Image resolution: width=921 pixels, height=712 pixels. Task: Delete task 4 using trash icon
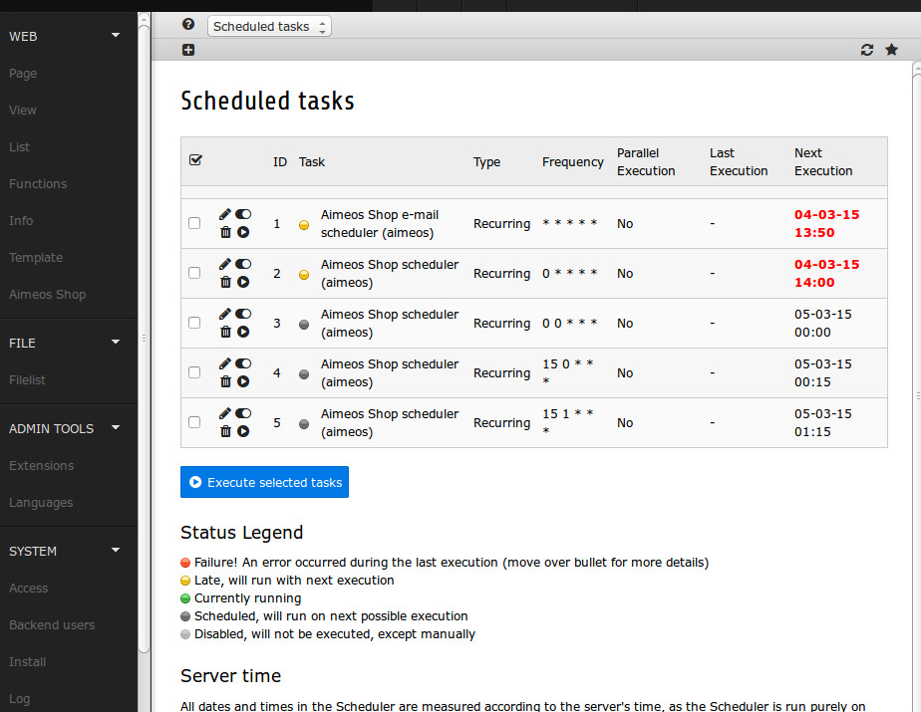pos(225,382)
